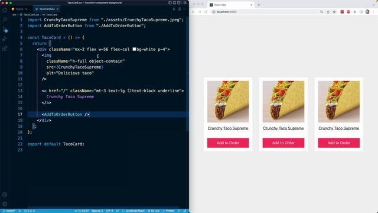Open the browser profile avatar

(x=367, y=12)
